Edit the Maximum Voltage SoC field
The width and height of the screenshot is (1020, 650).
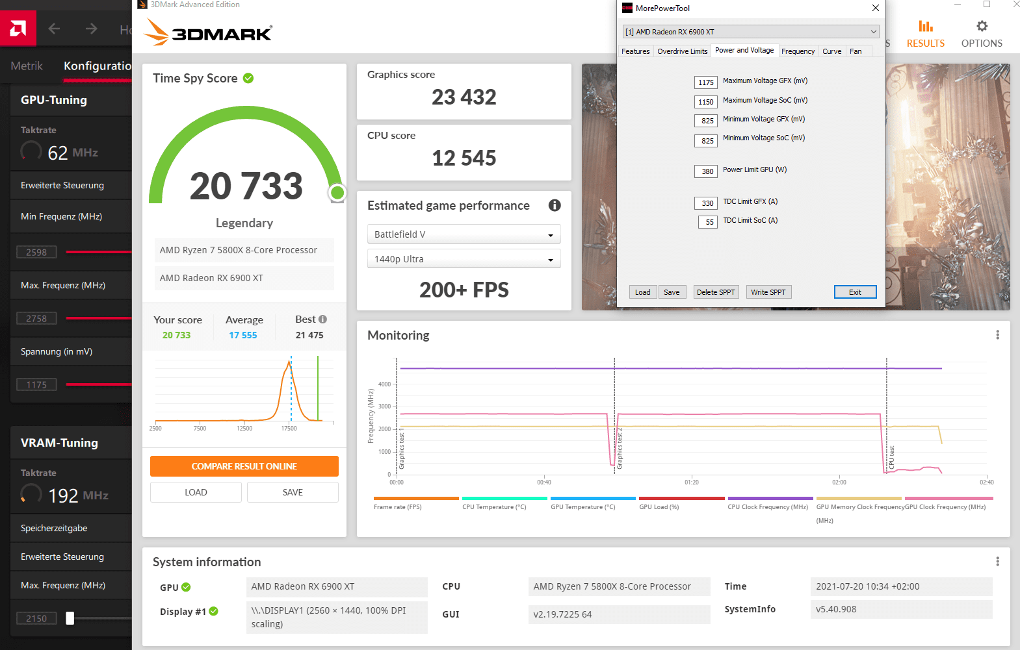coord(706,102)
